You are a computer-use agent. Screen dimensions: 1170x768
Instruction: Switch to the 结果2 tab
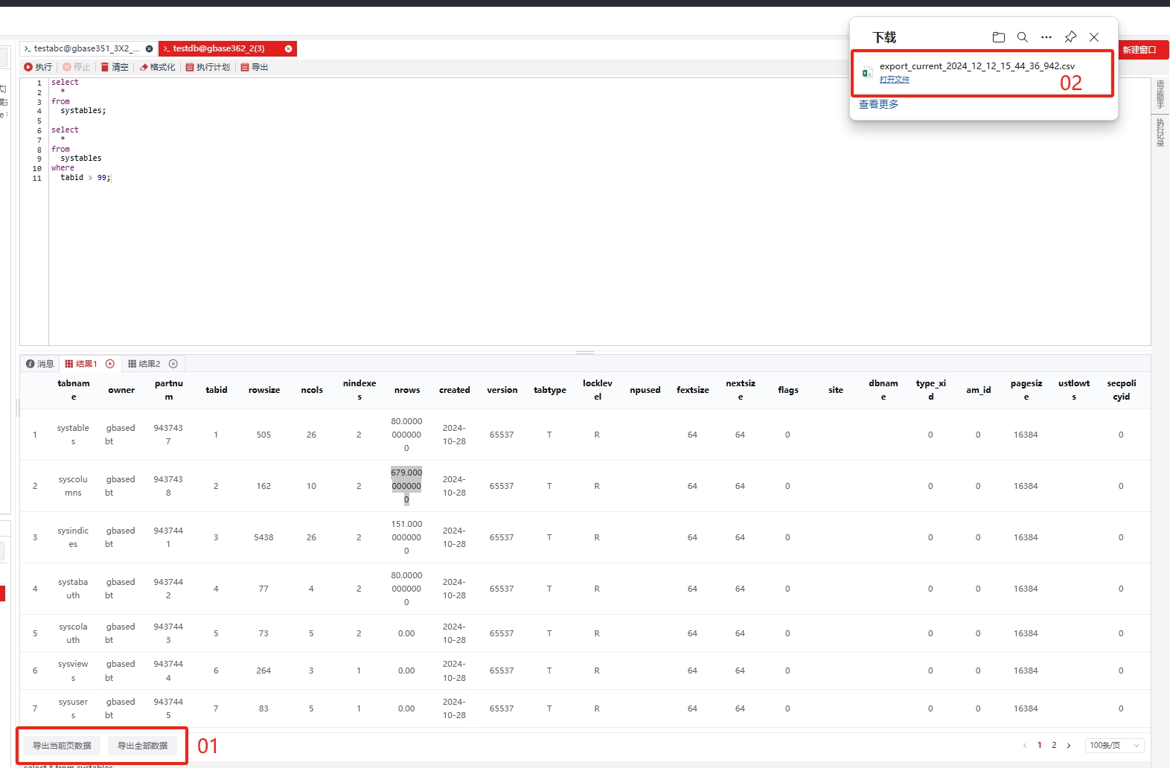click(x=144, y=364)
